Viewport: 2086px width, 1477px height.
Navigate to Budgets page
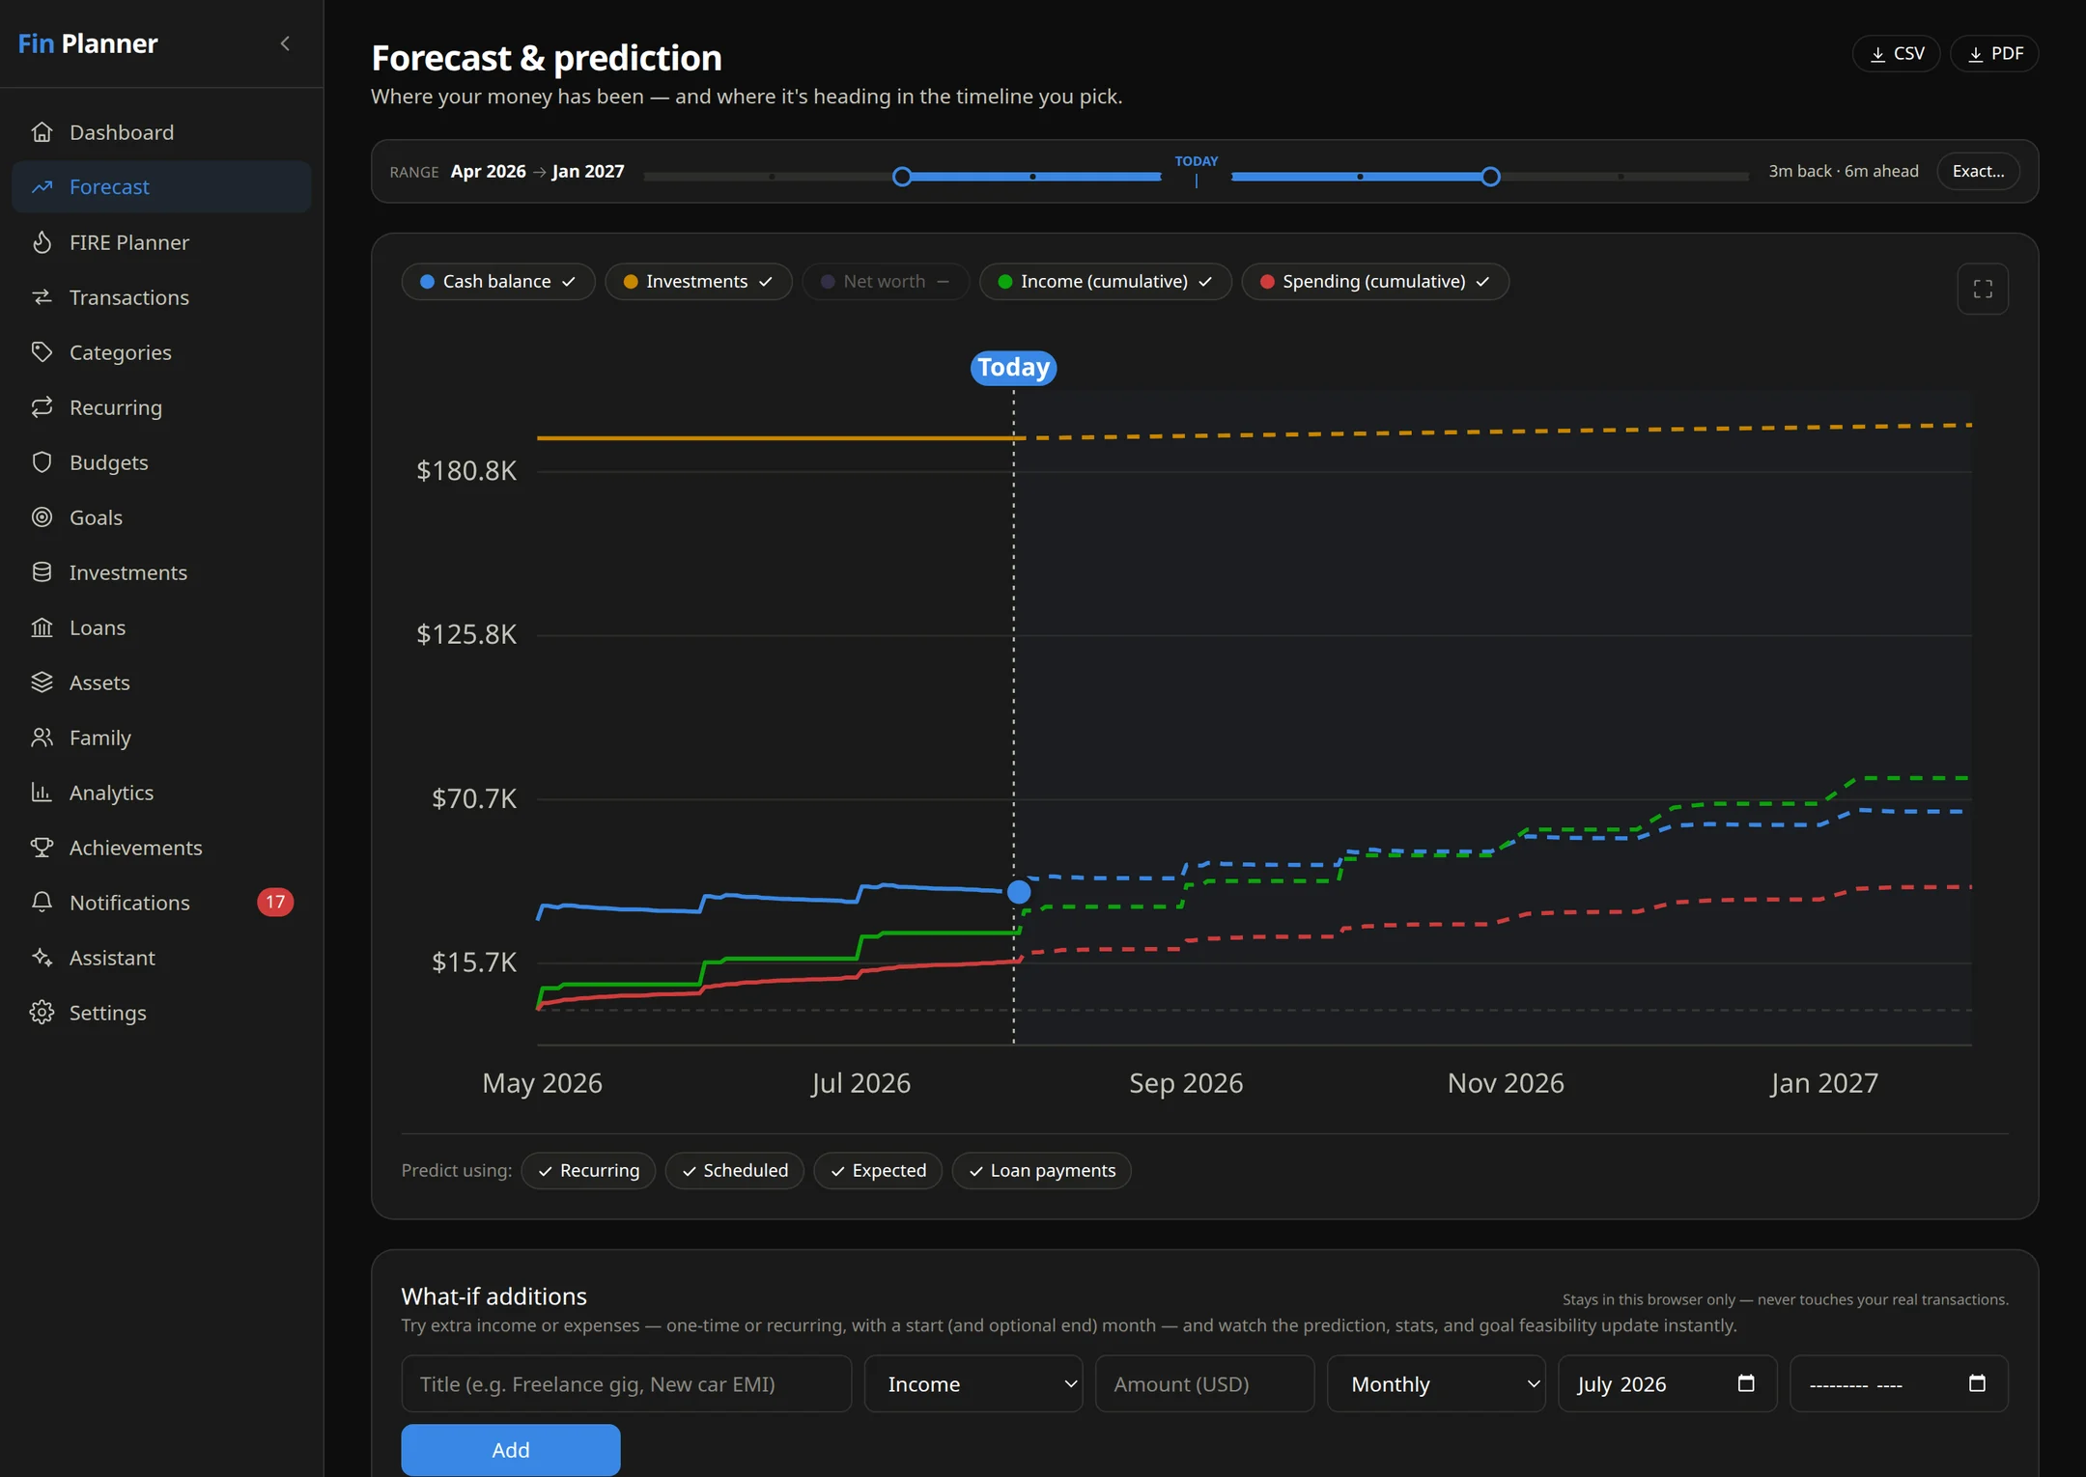pyautogui.click(x=161, y=462)
